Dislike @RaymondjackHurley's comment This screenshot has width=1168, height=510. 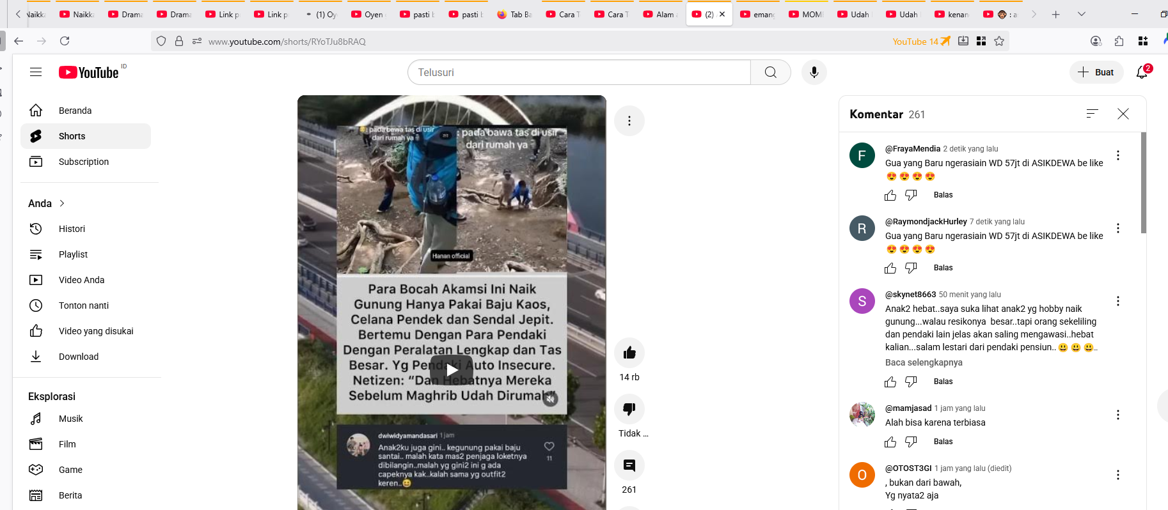coord(911,268)
